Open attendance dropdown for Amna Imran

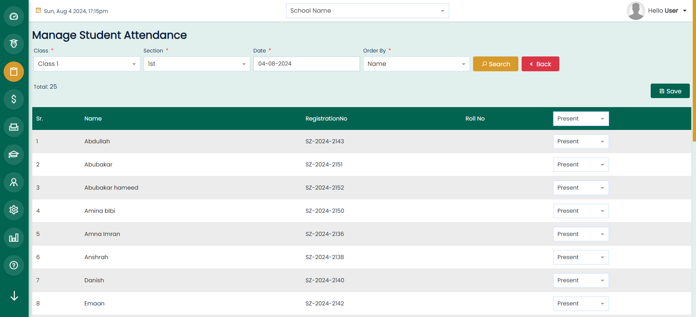pyautogui.click(x=581, y=234)
